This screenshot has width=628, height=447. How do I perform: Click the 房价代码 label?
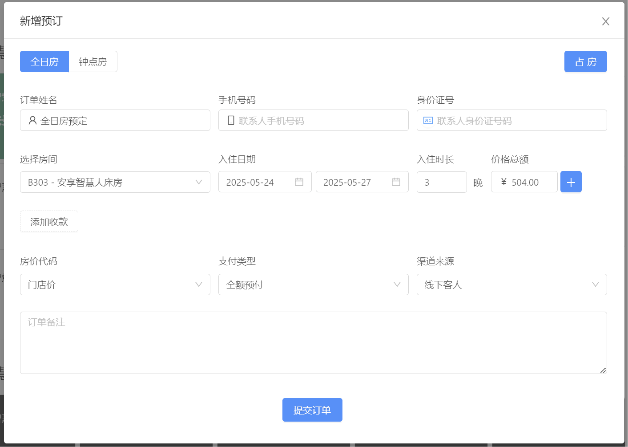(39, 261)
